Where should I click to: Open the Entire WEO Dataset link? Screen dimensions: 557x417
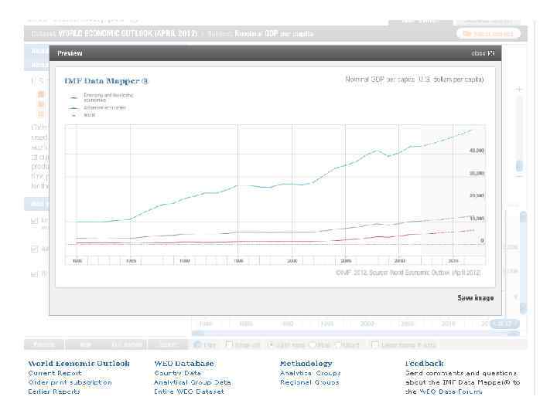[189, 392]
